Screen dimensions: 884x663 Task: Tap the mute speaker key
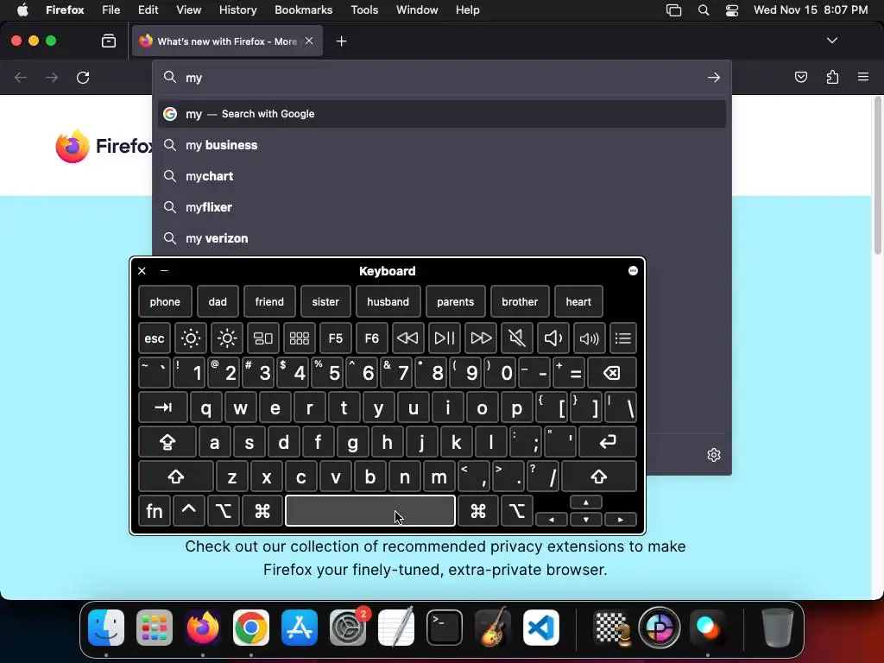point(517,338)
